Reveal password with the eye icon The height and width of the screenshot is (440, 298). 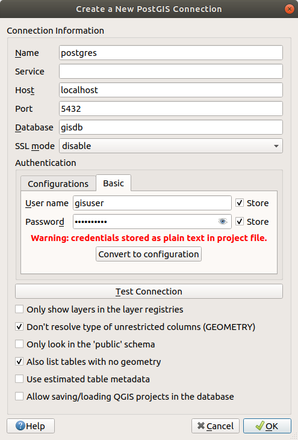coord(223,222)
